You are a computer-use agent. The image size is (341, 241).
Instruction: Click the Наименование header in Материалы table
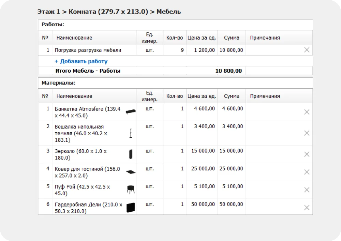tap(74, 96)
